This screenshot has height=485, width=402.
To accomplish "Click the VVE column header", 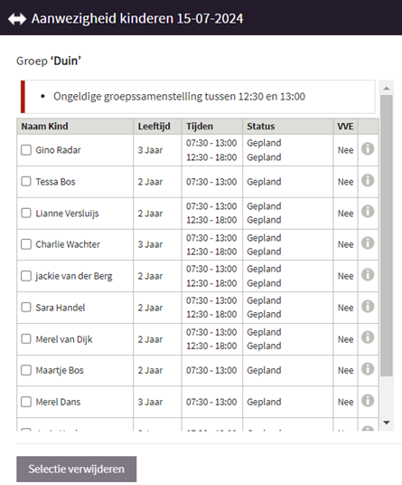I will pos(345,126).
